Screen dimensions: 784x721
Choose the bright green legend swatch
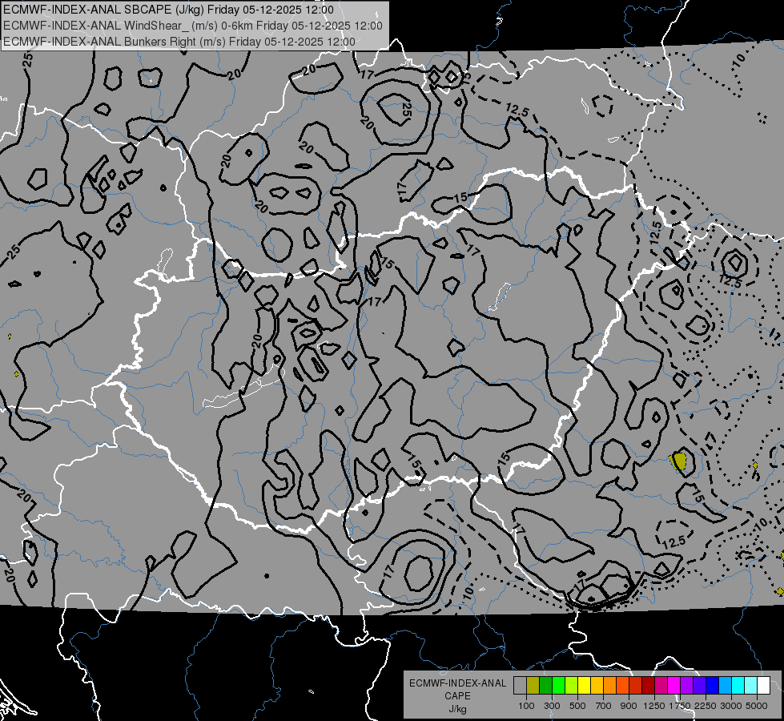(558, 686)
